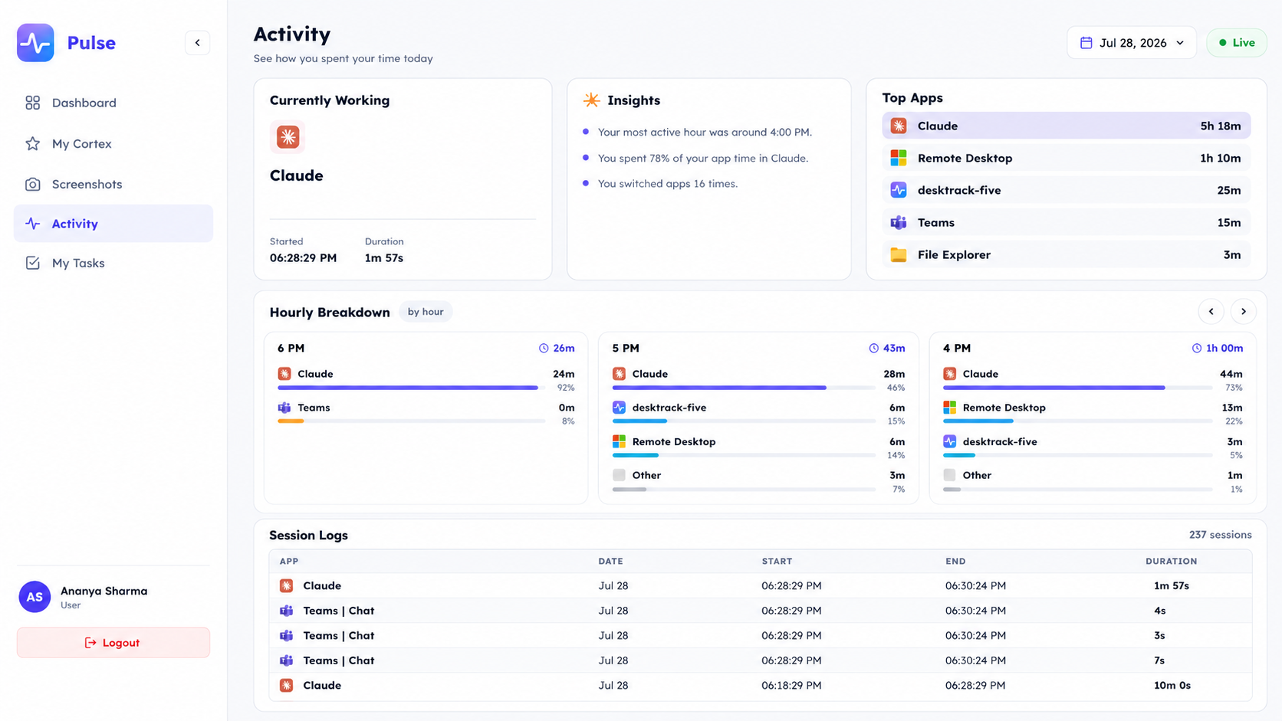The height and width of the screenshot is (721, 1282).
Task: Click the 1h 00m clock total in 4 PM card
Action: tap(1218, 348)
